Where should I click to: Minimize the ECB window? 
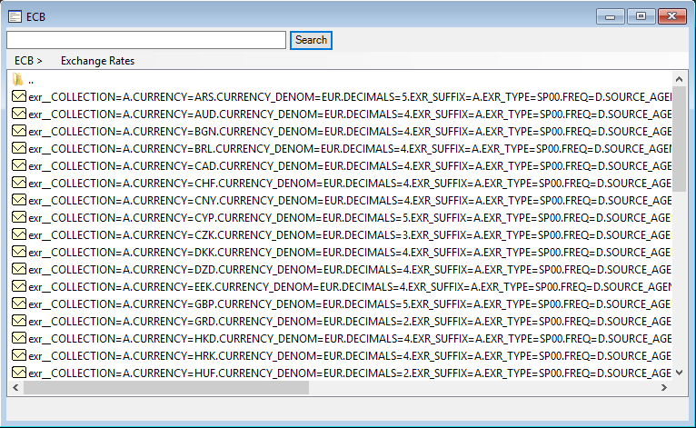coord(611,17)
